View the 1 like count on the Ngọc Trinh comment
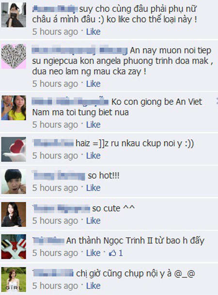218x295 pixels. click(x=121, y=253)
